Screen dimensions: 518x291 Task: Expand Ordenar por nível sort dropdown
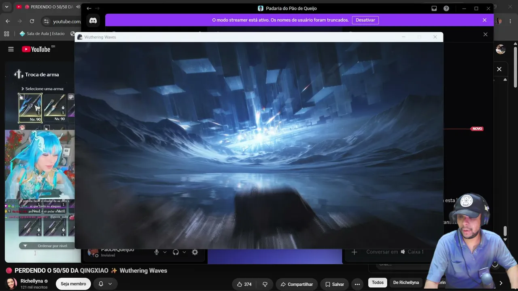pos(47,246)
